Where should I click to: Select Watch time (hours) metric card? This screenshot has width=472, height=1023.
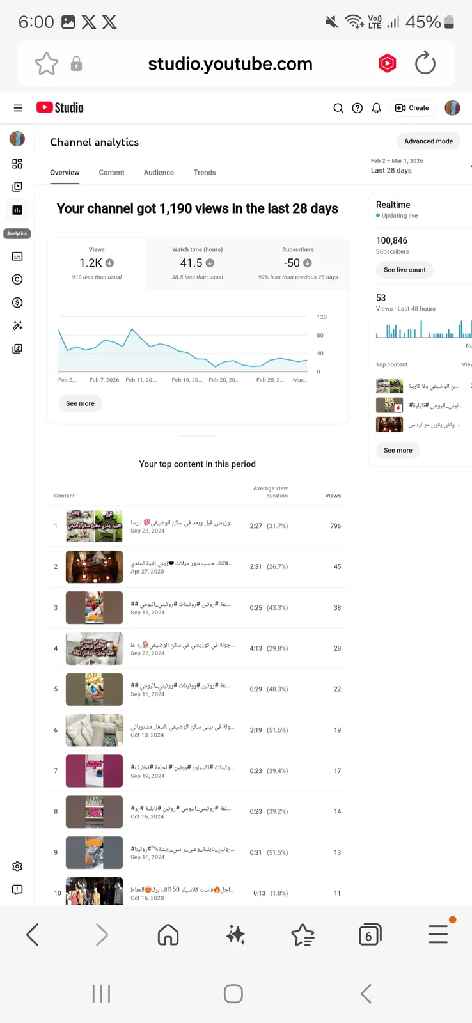[x=197, y=263]
